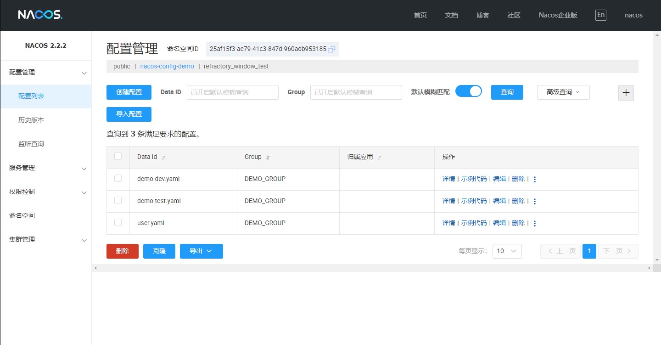Check the user.yaml row checkbox
Image resolution: width=661 pixels, height=345 pixels.
pos(118,222)
